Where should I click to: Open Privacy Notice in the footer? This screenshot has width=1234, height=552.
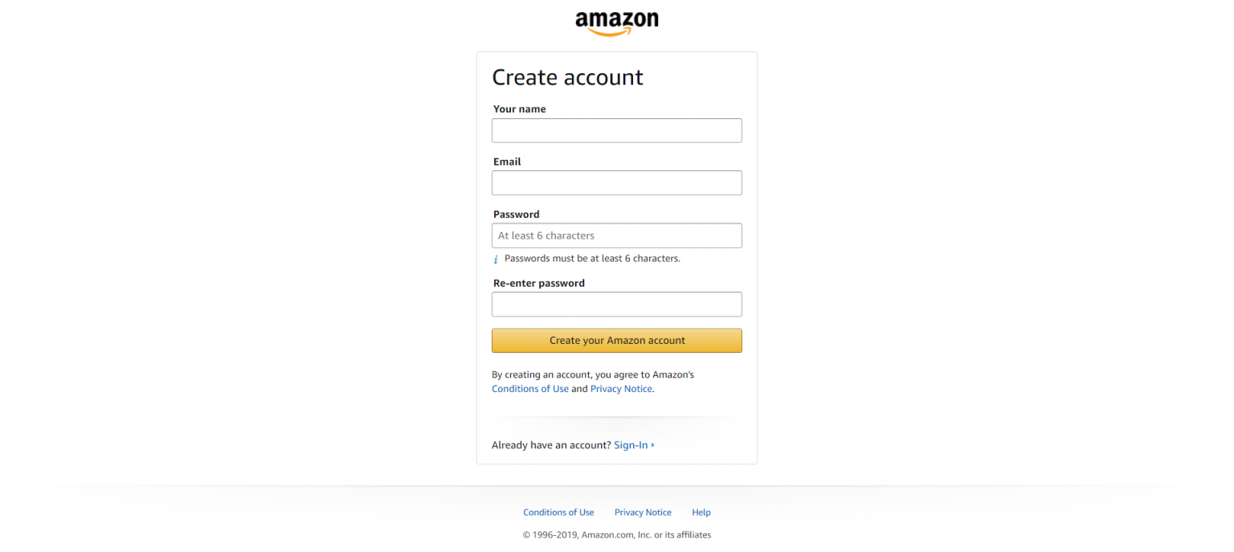(642, 512)
